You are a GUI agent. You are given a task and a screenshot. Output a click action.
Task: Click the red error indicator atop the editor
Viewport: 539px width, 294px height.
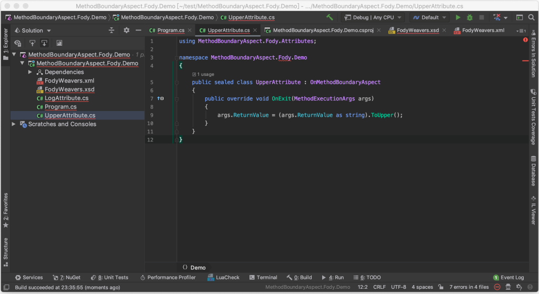click(525, 40)
